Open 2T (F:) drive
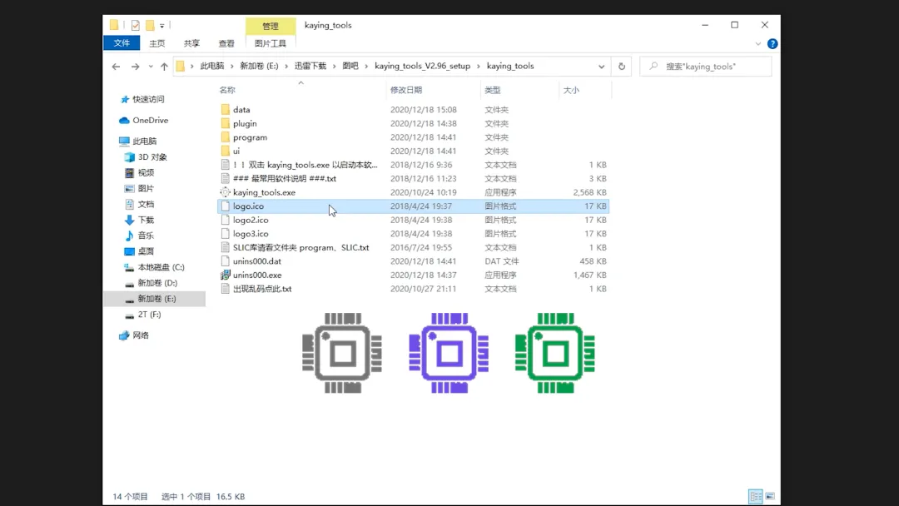Image resolution: width=899 pixels, height=506 pixels. [x=149, y=315]
